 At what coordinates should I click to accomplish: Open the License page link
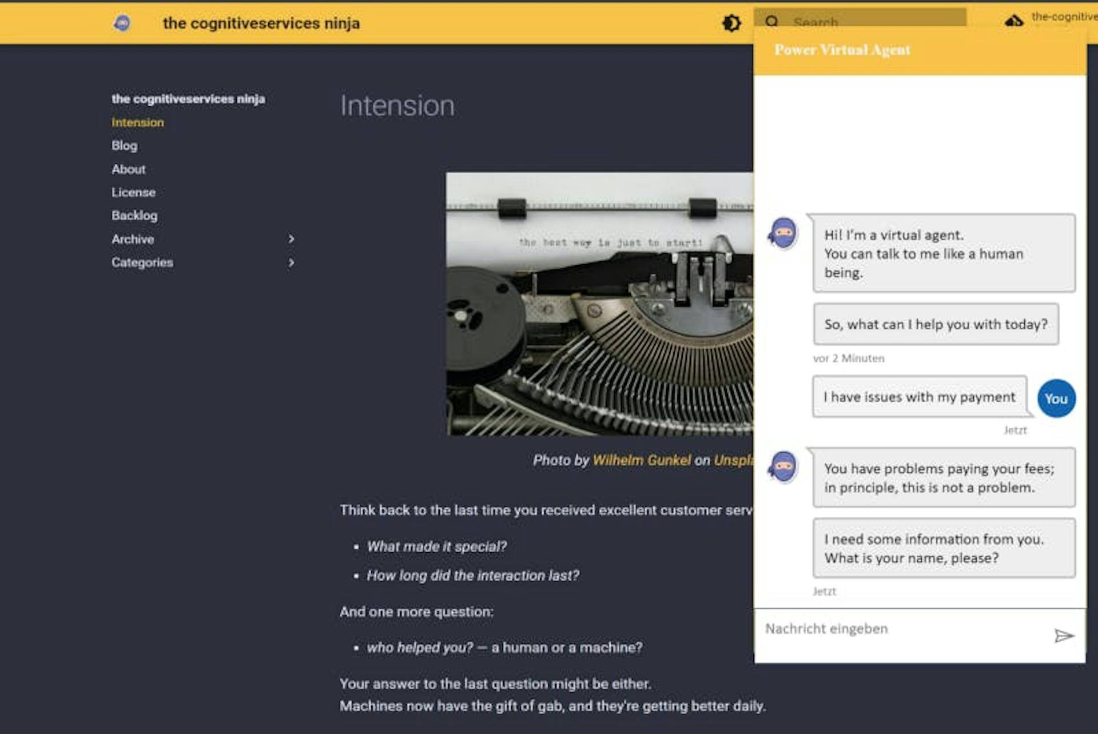133,192
